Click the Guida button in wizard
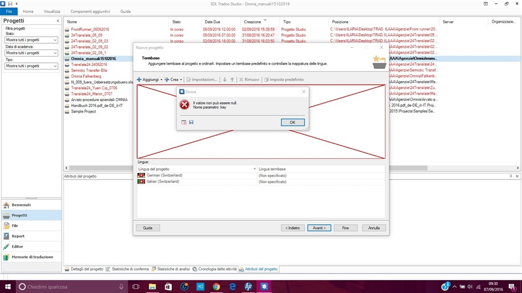Screen dimensions: 522x293 [x=147, y=228]
